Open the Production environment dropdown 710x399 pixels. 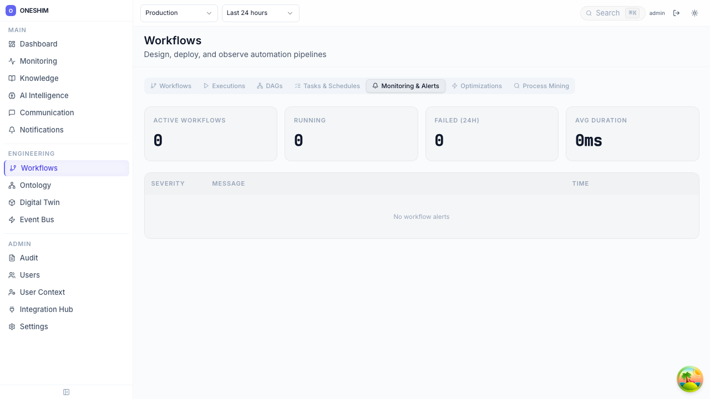click(179, 13)
